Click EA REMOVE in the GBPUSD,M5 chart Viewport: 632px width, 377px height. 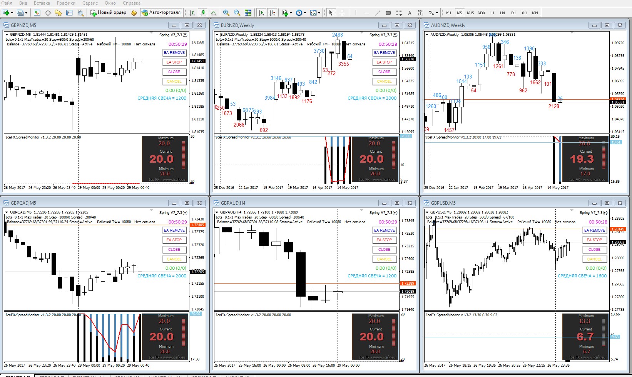coord(595,230)
